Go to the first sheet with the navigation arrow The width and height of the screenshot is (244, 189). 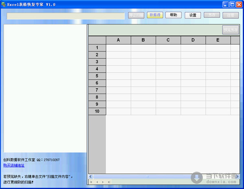(x=91, y=182)
